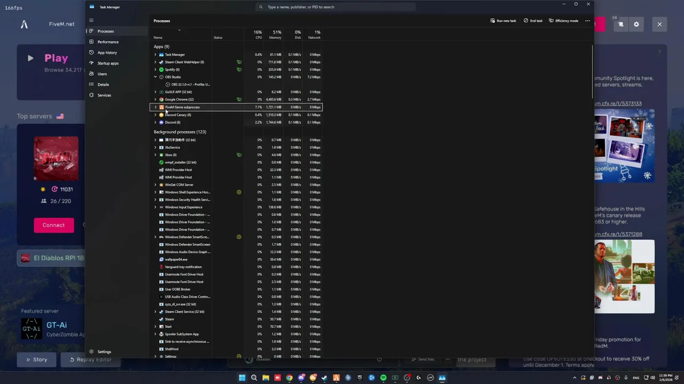Click the Spotify process icon
This screenshot has width=684, height=384.
161,69
